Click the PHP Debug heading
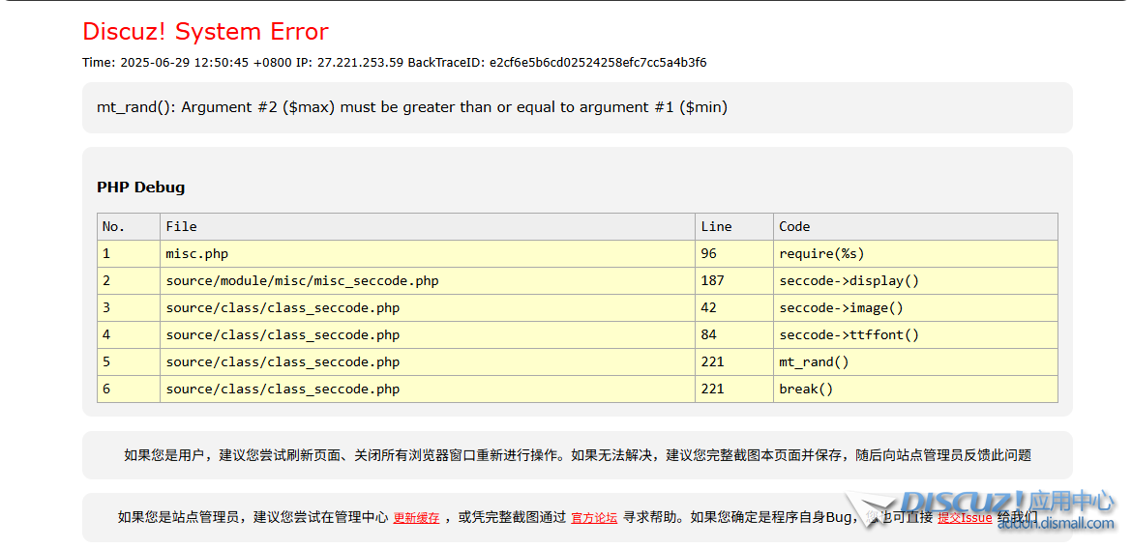This screenshot has height=548, width=1132. tap(141, 187)
